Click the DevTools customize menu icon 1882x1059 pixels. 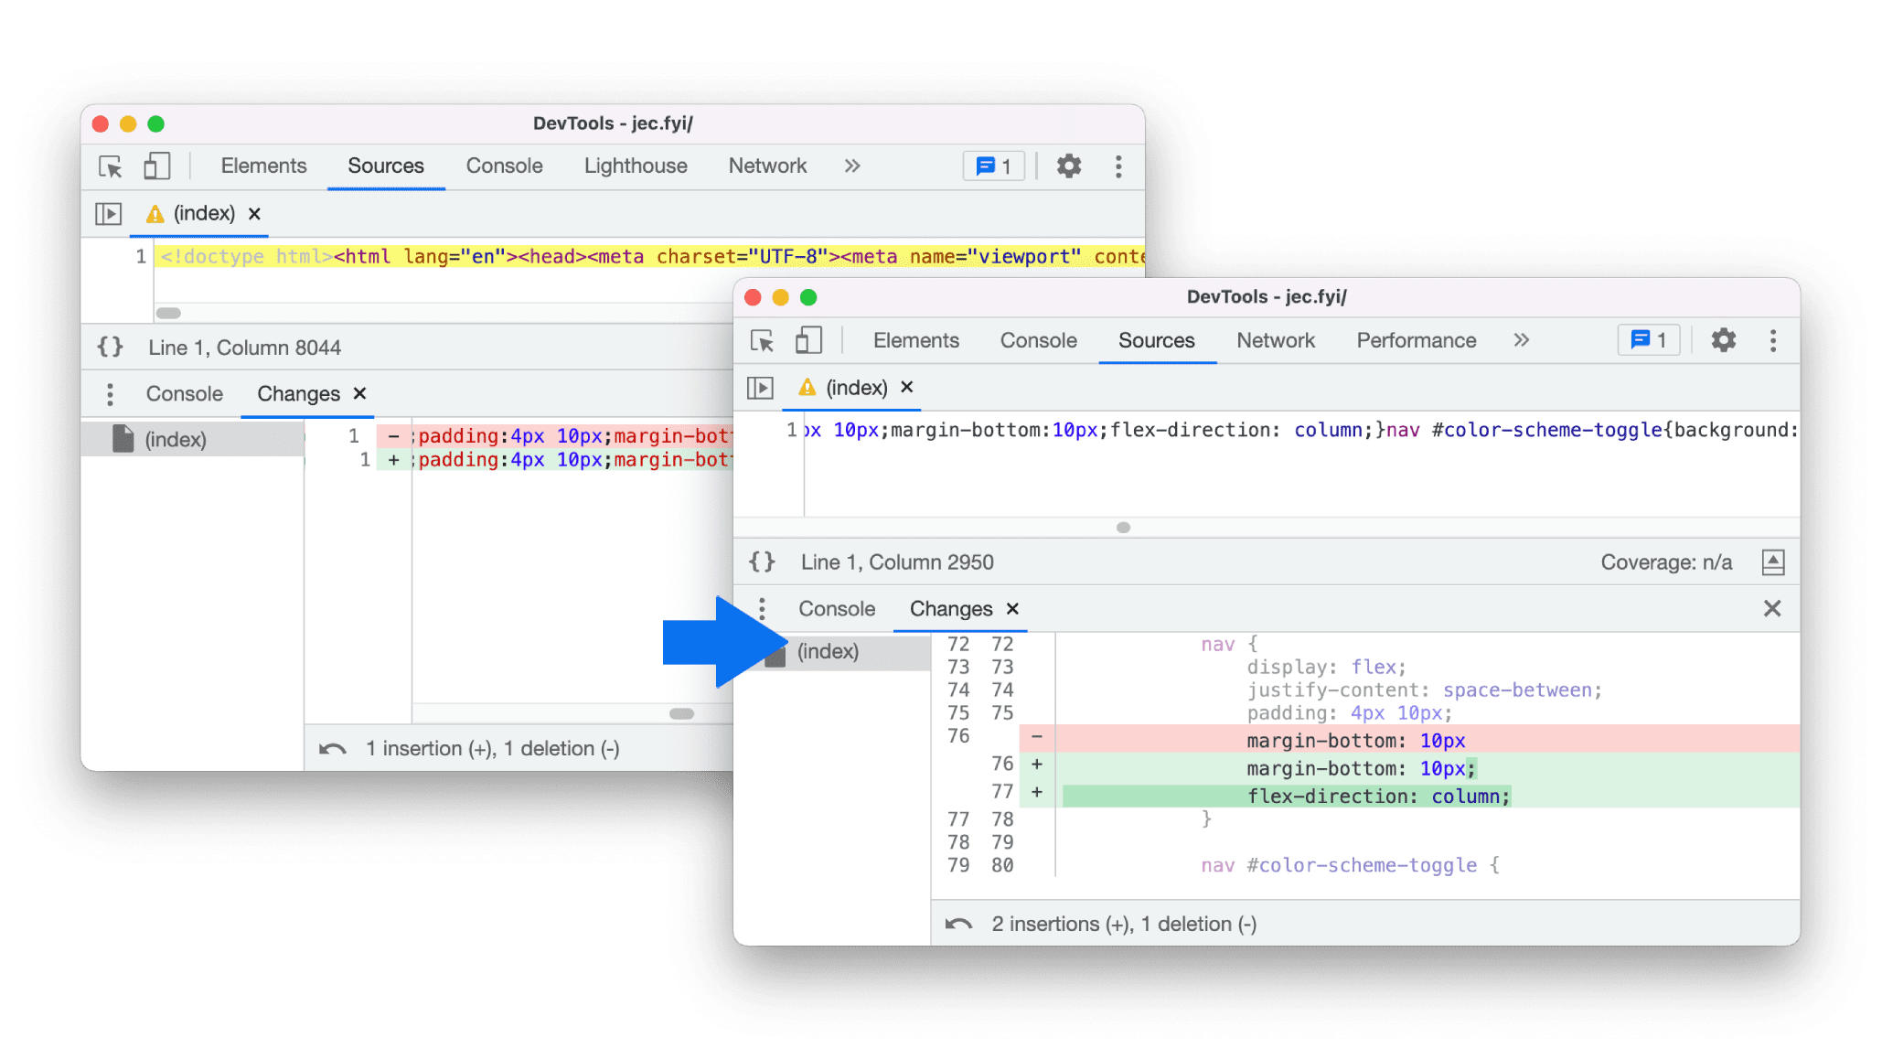point(1772,338)
